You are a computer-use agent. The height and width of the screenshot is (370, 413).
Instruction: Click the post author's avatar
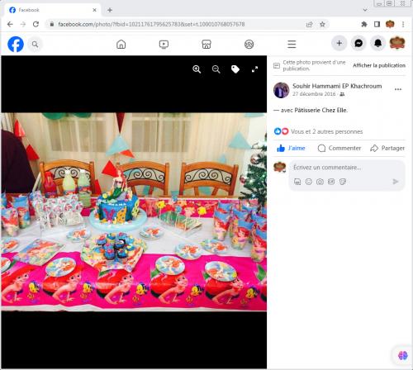[x=281, y=90]
